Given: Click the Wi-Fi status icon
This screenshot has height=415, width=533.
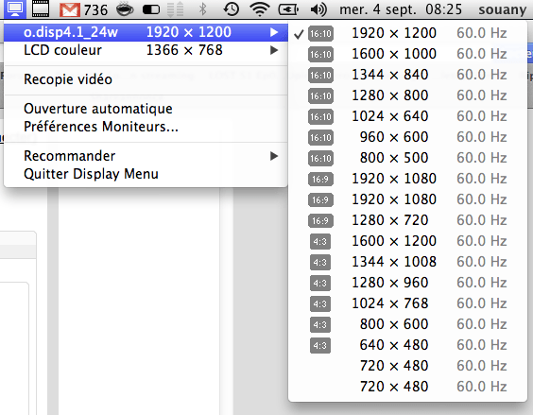Looking at the screenshot, I should point(260,9).
